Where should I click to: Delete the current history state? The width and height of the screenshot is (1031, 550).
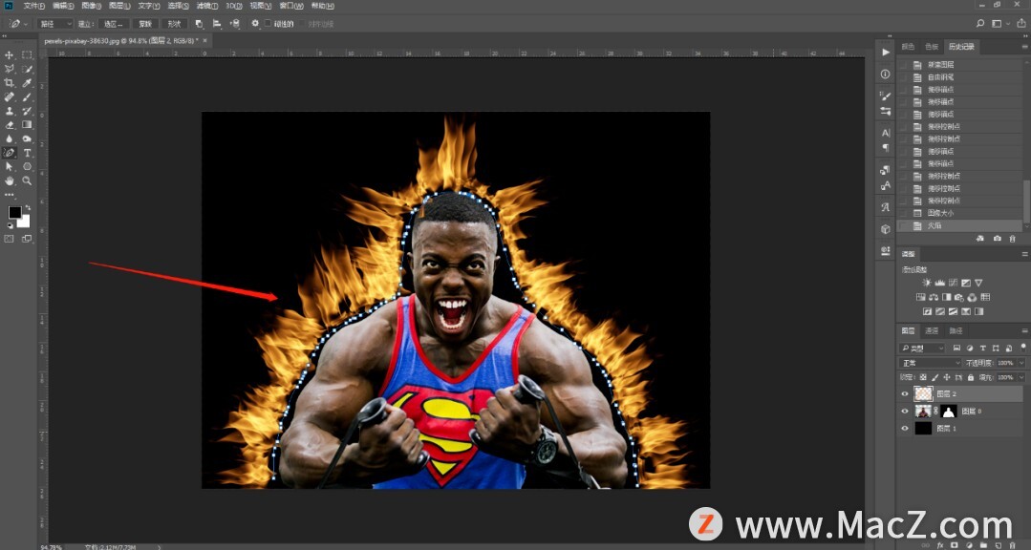pyautogui.click(x=1013, y=238)
